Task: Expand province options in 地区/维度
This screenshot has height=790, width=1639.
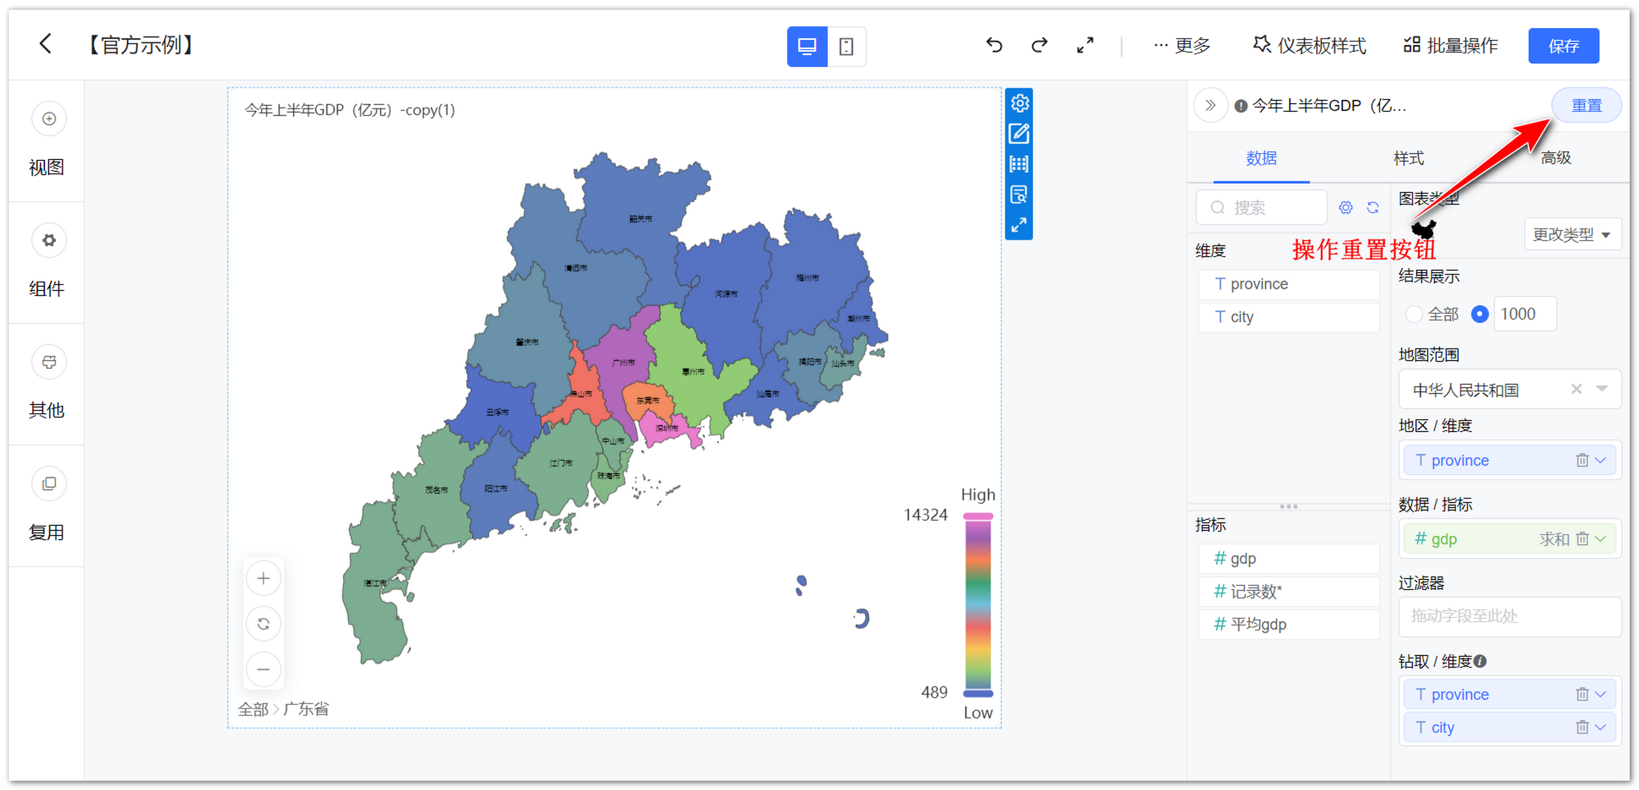Action: [x=1601, y=460]
